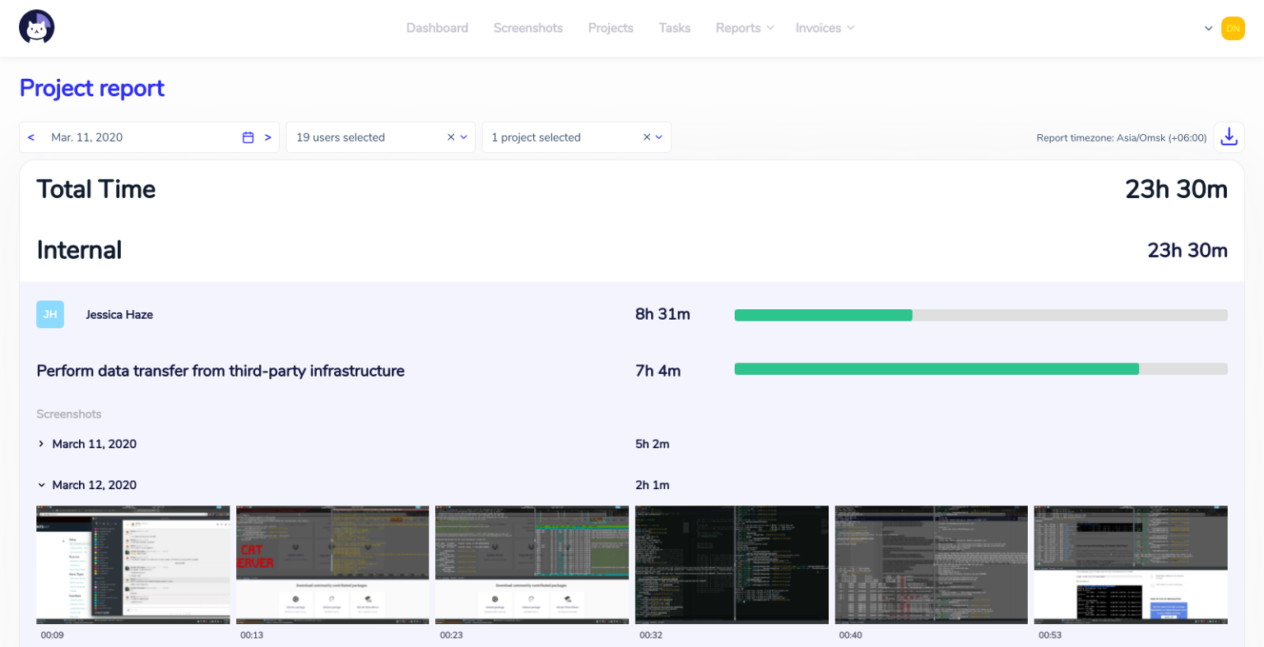Click Jessica Haze's JH avatar
1264x647 pixels.
click(50, 315)
